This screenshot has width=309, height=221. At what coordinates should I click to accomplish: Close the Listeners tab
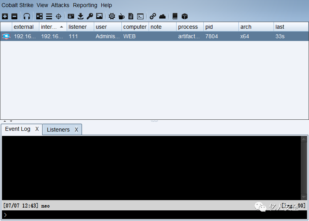click(x=76, y=130)
